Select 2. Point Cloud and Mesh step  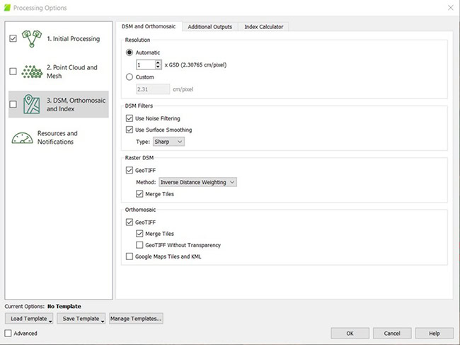(x=59, y=72)
